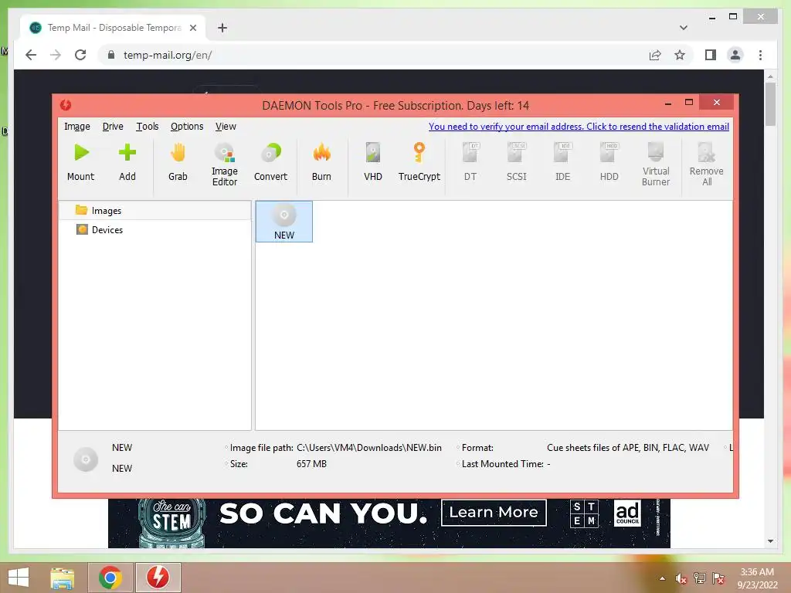Click the taskbar clock and date
Image resolution: width=791 pixels, height=593 pixels.
[757, 578]
